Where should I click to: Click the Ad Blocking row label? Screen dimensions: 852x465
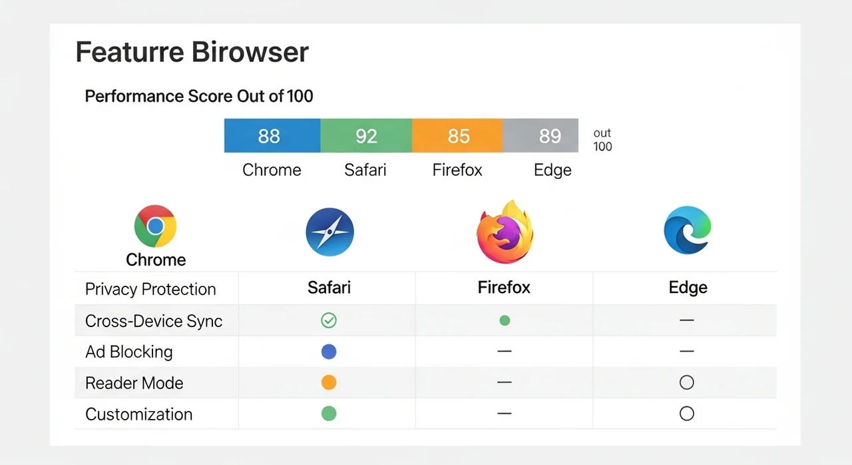(x=128, y=352)
